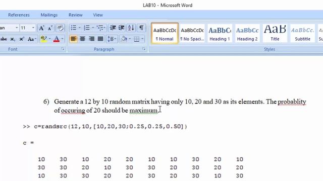Screen dimensions: 323x181
Task: Toggle show paragraph marks
Action: (x=141, y=28)
